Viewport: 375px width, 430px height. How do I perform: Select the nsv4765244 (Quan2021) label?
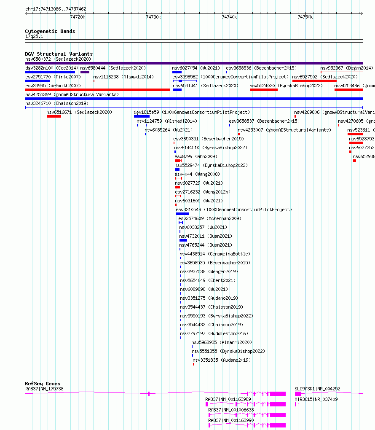coord(206,245)
